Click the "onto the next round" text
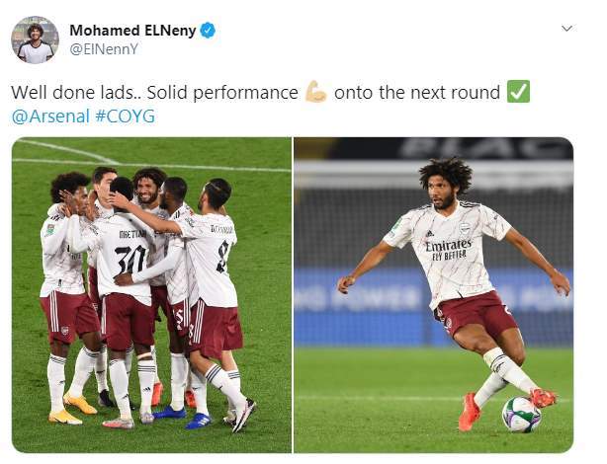This screenshot has height=464, width=607. click(417, 93)
